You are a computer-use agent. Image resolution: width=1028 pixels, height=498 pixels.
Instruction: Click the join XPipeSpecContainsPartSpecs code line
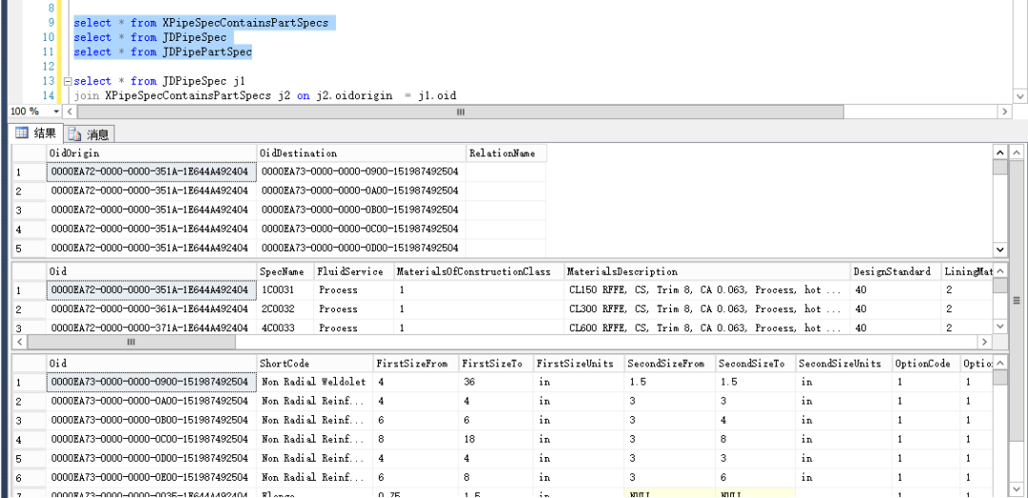(x=265, y=96)
